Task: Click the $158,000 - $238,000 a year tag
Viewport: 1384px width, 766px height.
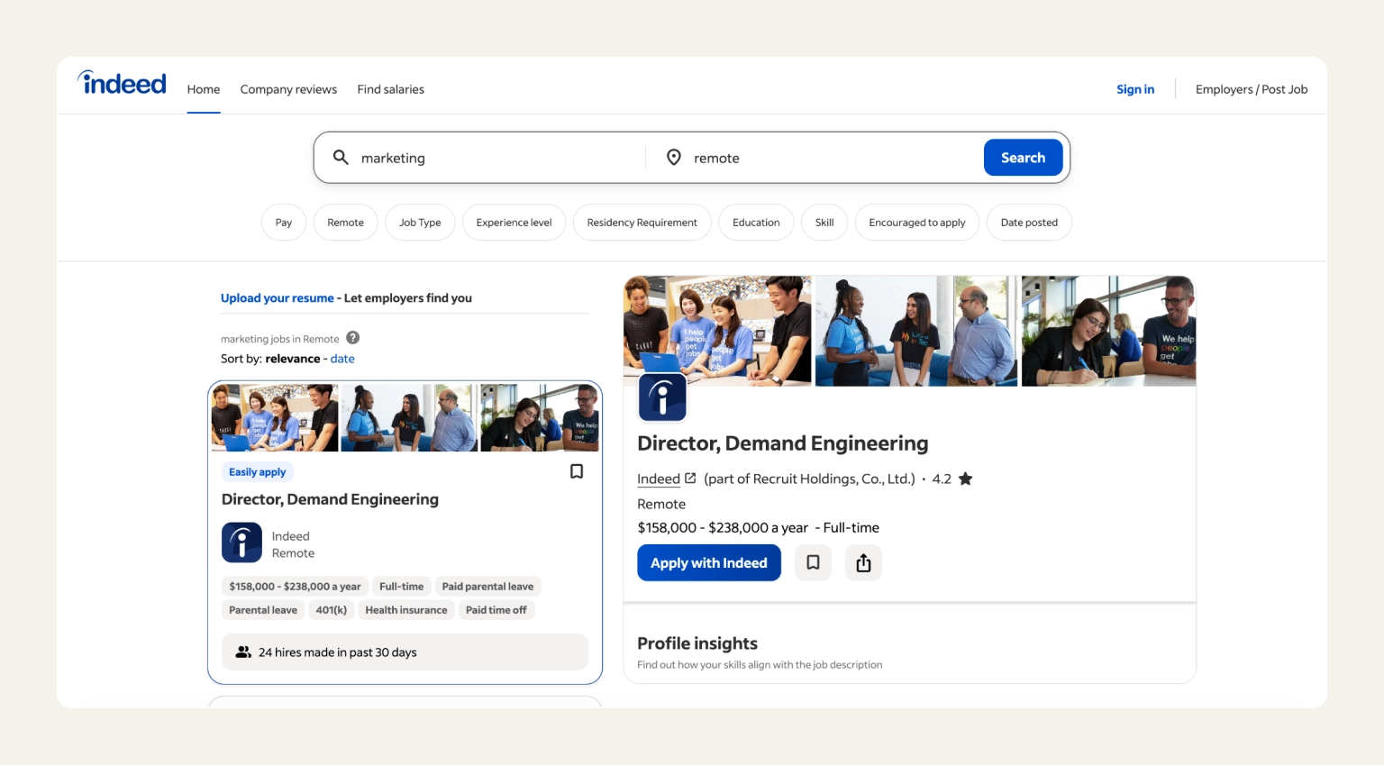Action: point(295,587)
